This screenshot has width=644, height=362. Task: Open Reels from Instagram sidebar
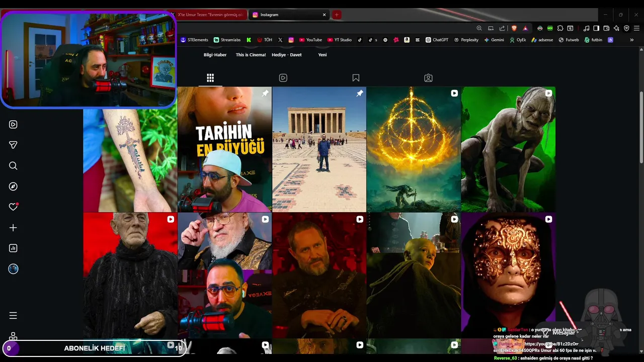[13, 124]
